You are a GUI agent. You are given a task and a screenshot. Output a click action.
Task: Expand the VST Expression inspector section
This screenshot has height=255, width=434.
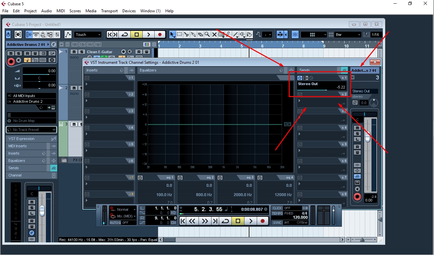coord(31,139)
